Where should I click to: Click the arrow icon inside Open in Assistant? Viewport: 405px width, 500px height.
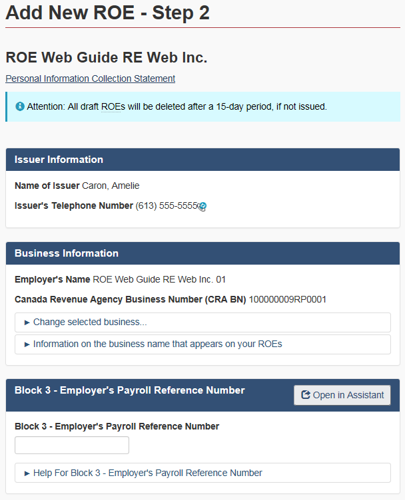point(306,395)
